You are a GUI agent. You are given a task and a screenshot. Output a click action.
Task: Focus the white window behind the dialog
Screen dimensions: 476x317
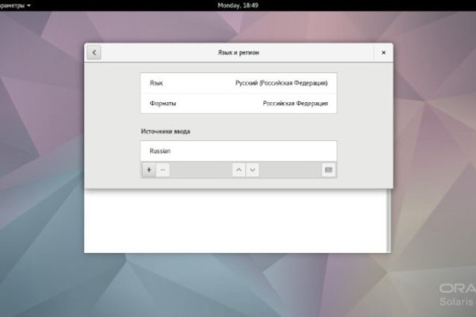click(238, 222)
